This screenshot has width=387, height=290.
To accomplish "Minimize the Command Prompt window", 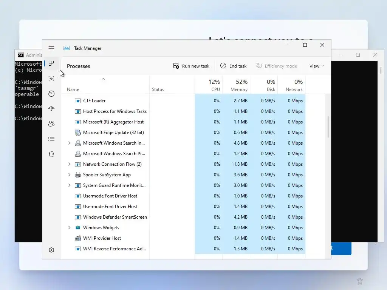I will click(x=341, y=55).
